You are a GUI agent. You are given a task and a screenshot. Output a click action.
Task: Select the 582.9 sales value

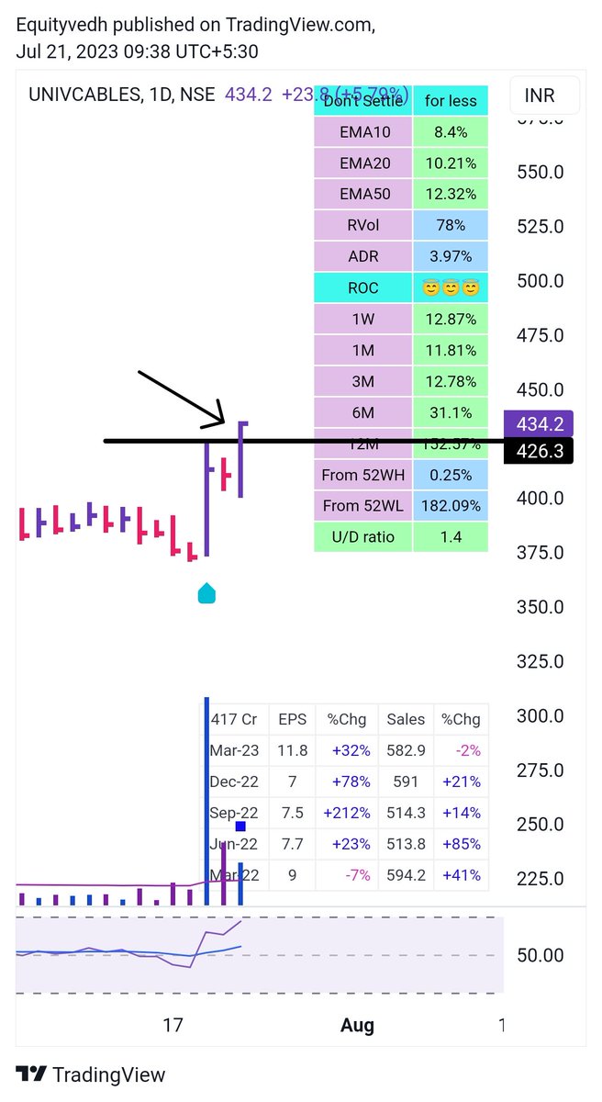406,750
